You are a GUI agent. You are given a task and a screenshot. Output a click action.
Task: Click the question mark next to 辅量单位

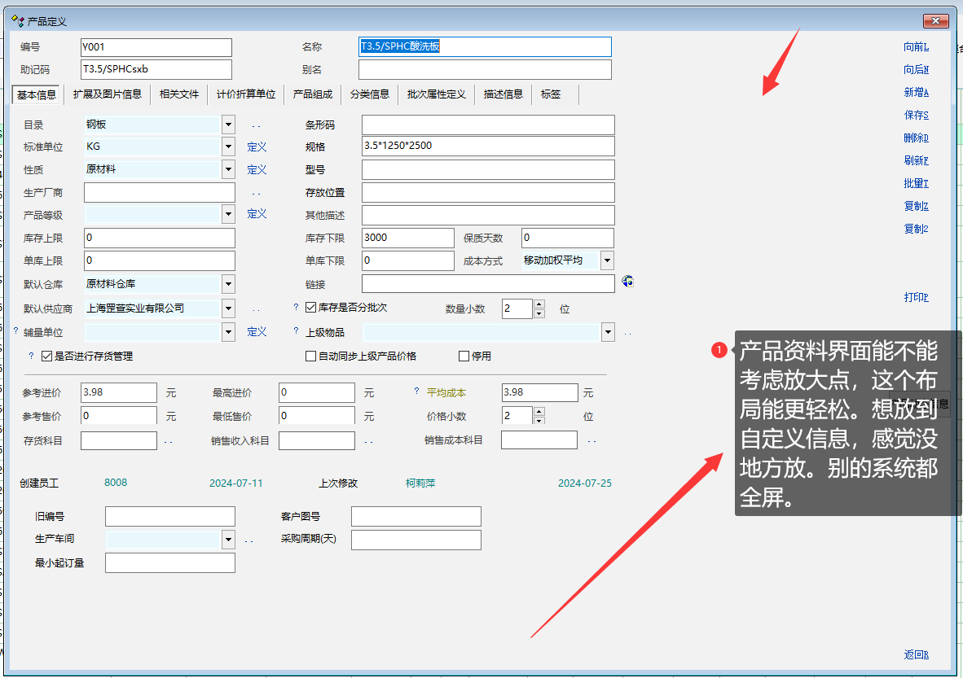(15, 331)
